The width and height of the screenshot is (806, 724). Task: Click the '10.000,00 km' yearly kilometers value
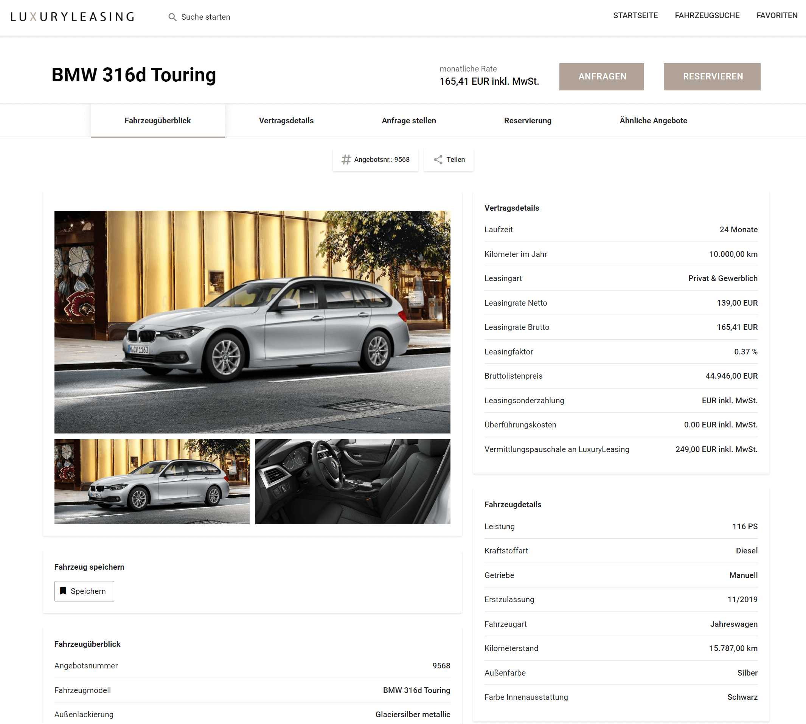(x=733, y=254)
